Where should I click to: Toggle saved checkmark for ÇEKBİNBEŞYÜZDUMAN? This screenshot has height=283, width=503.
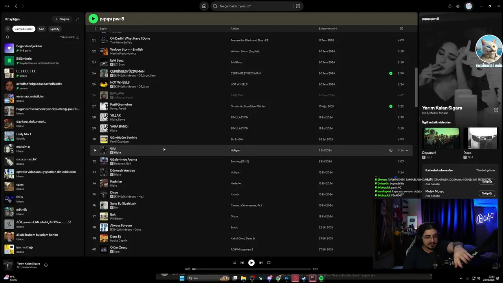391,73
